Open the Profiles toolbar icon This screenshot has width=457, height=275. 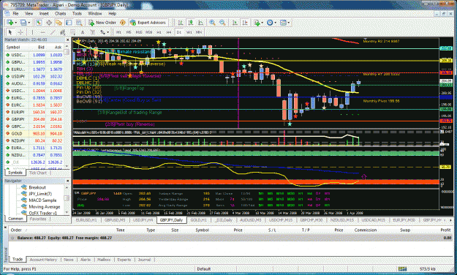point(23,23)
